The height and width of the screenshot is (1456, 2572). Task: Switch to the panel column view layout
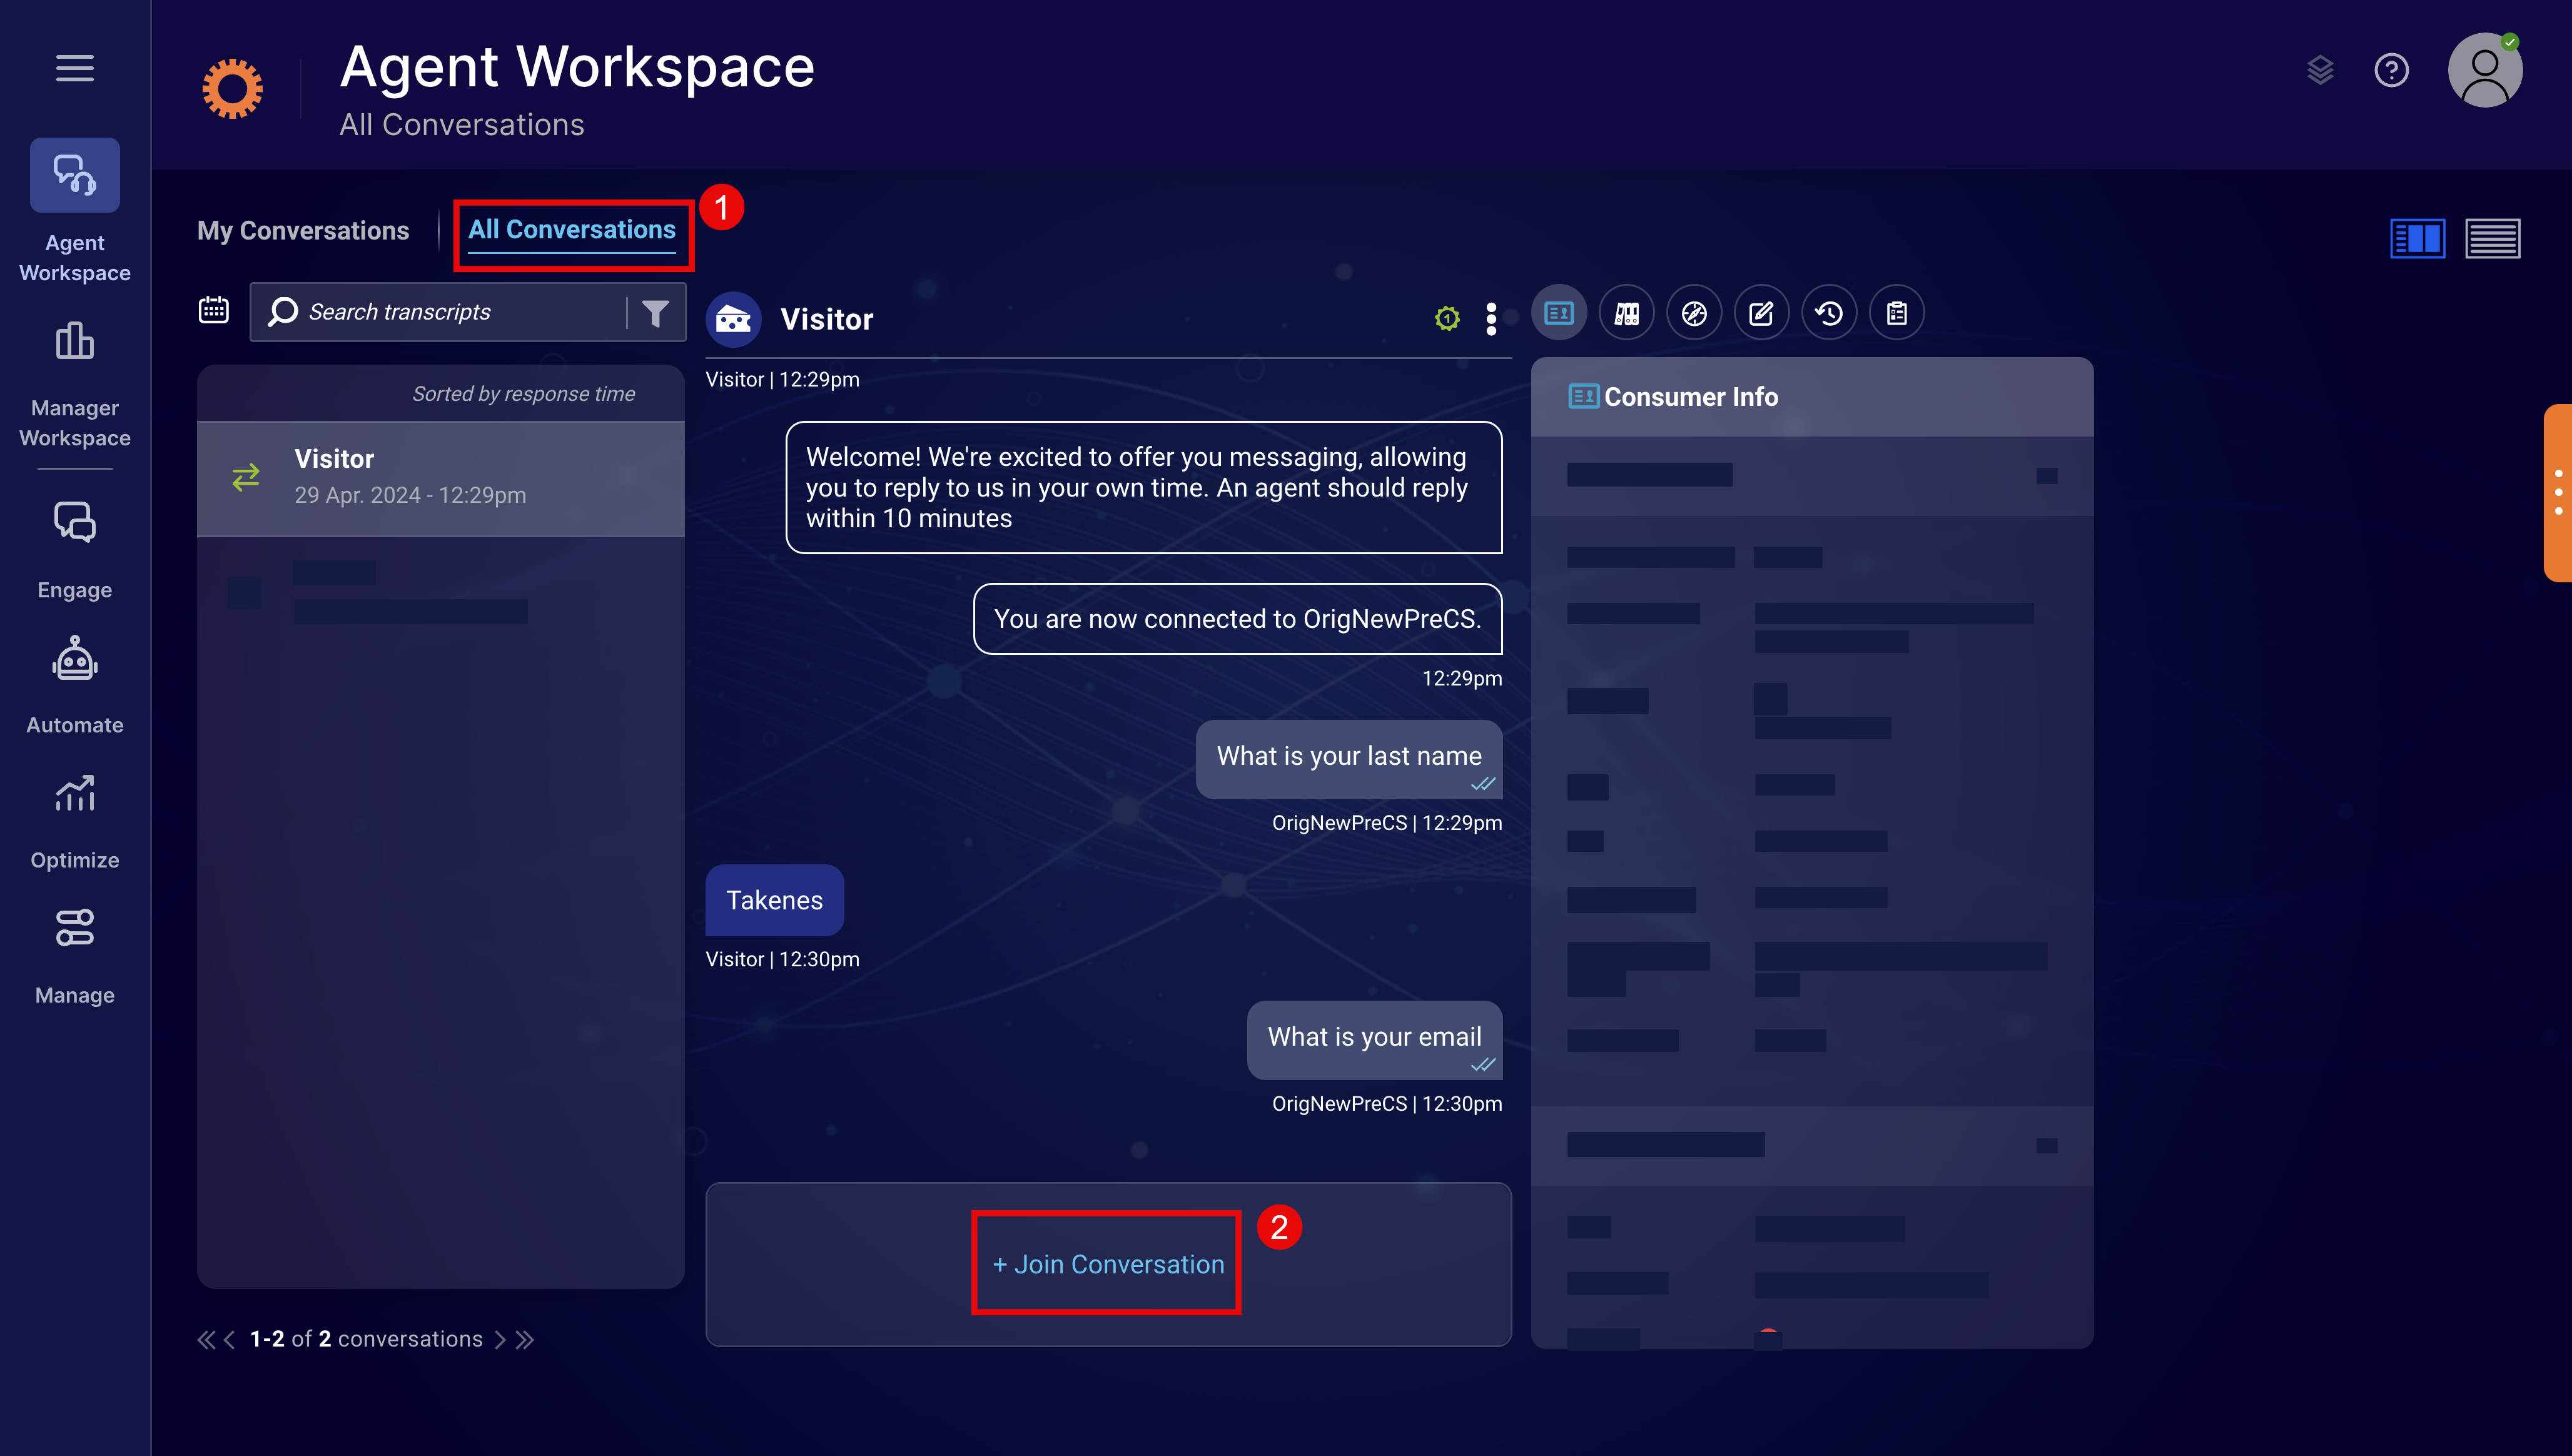click(2418, 238)
